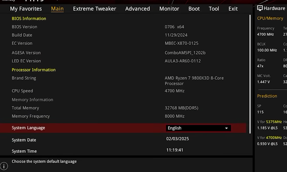The image size is (287, 172).
Task: Click EC Version value MBEC-X870-0125
Action: click(181, 43)
